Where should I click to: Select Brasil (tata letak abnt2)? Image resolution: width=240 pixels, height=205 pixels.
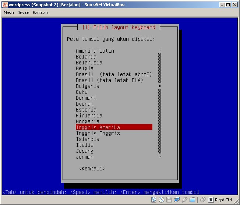tap(114, 74)
